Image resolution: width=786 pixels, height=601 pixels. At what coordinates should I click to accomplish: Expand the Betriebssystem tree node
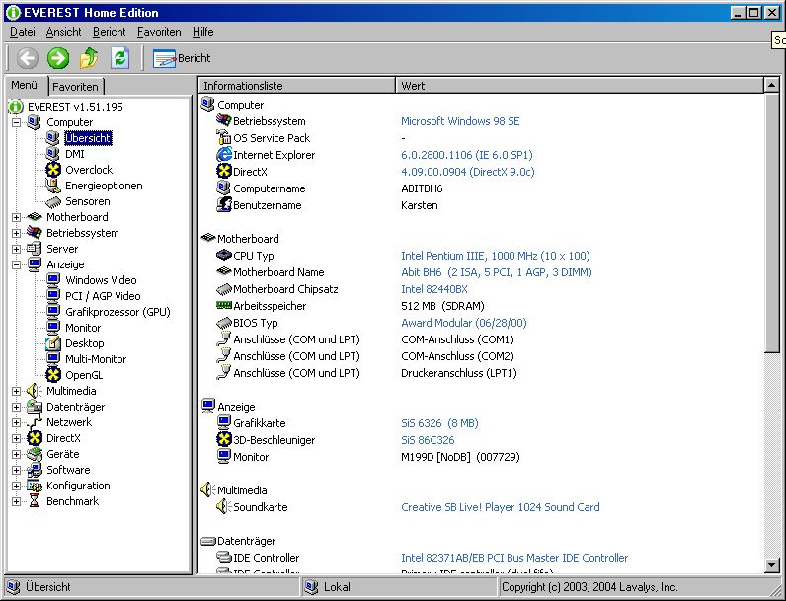[x=17, y=233]
